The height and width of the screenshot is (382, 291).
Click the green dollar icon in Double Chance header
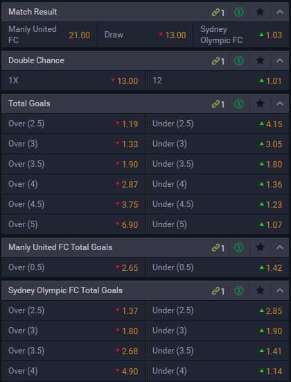239,60
